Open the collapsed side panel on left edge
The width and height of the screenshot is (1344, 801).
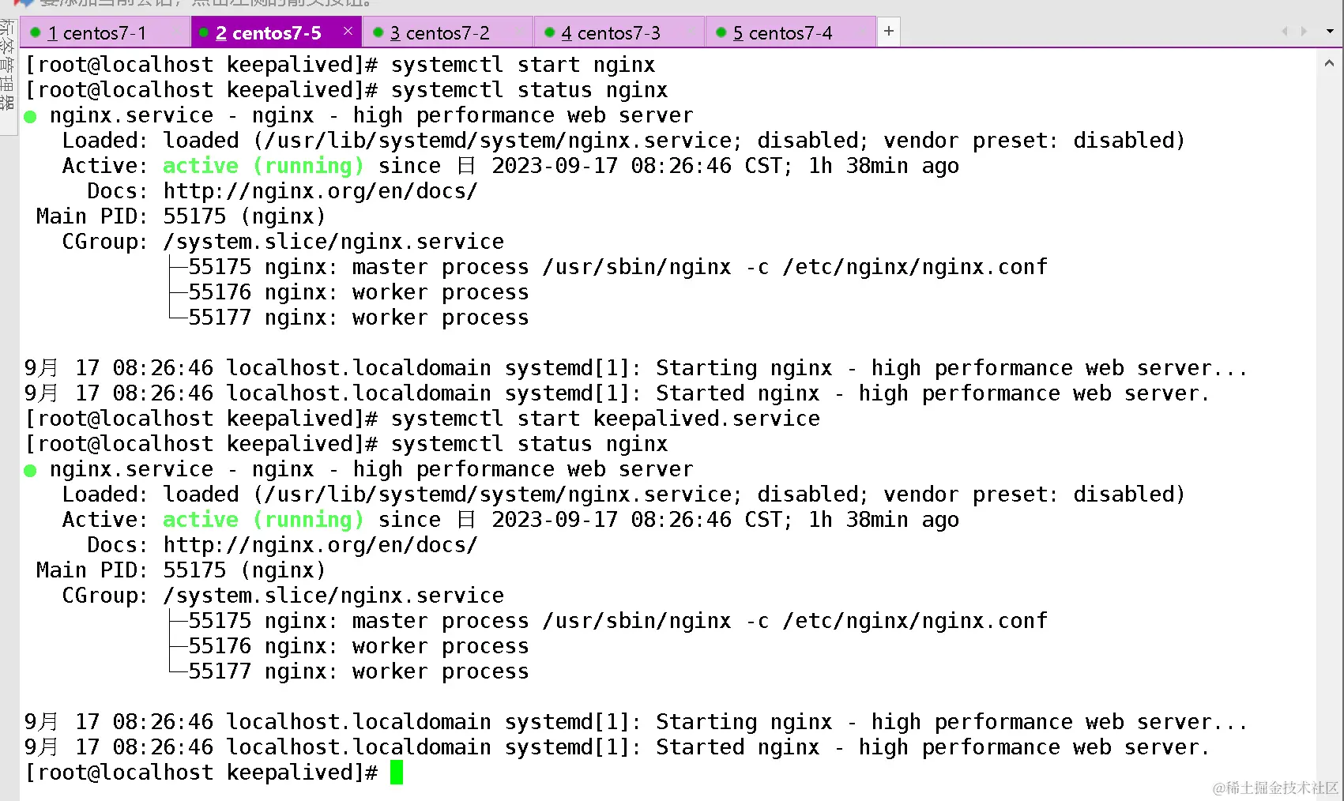click(x=8, y=67)
